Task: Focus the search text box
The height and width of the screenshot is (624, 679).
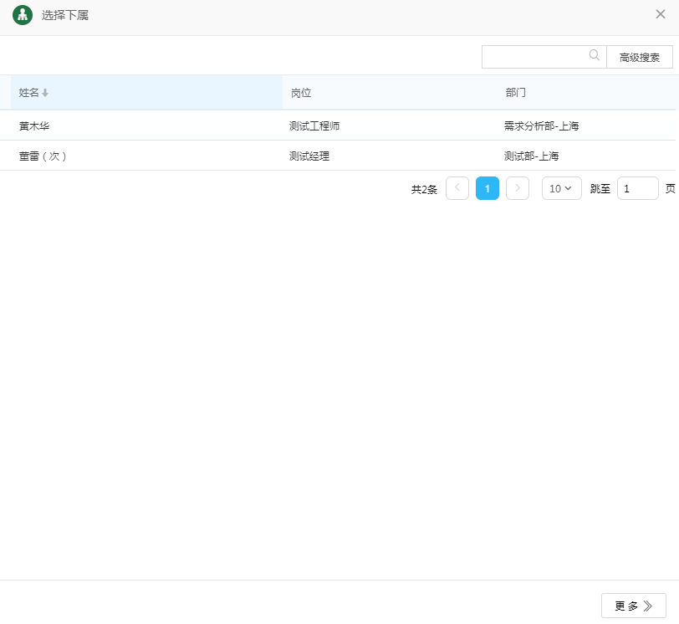Action: [535, 57]
